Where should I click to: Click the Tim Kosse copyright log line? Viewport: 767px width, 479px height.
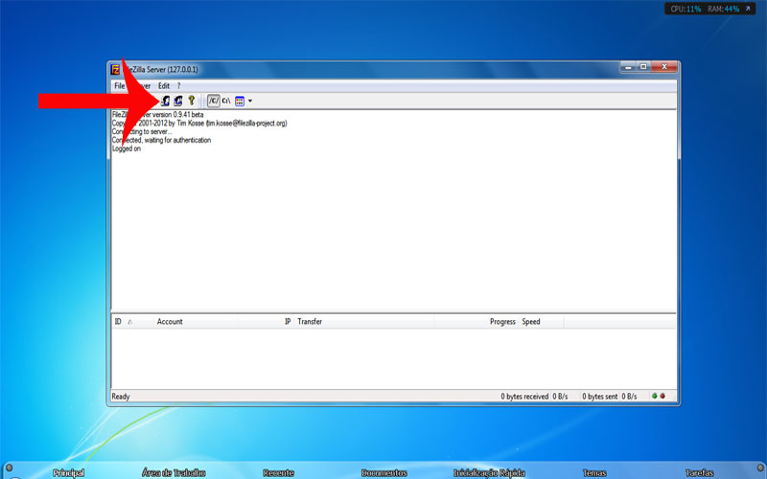[x=199, y=124]
